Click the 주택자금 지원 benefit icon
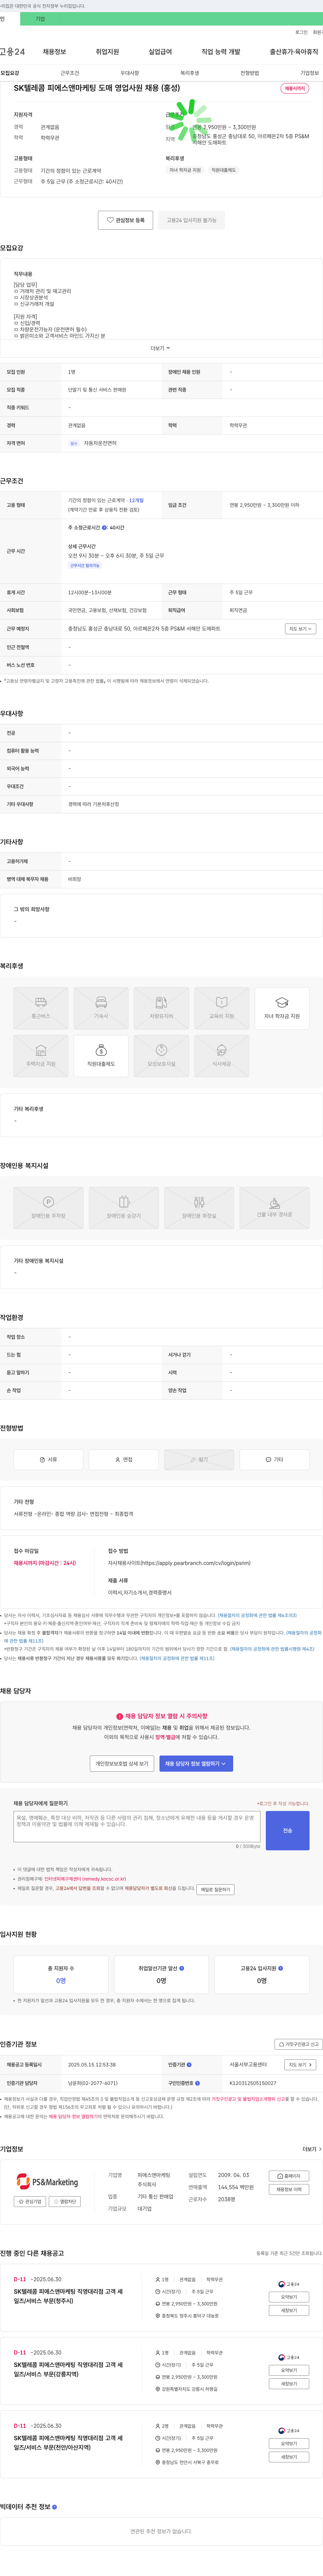 coord(41,1056)
